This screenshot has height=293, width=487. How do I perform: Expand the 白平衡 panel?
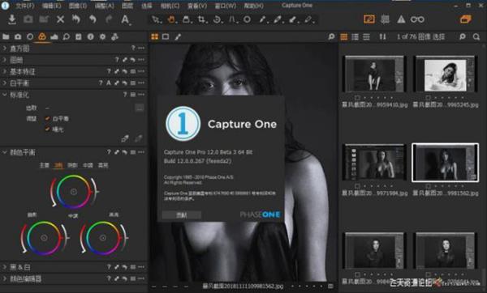[x=5, y=83]
